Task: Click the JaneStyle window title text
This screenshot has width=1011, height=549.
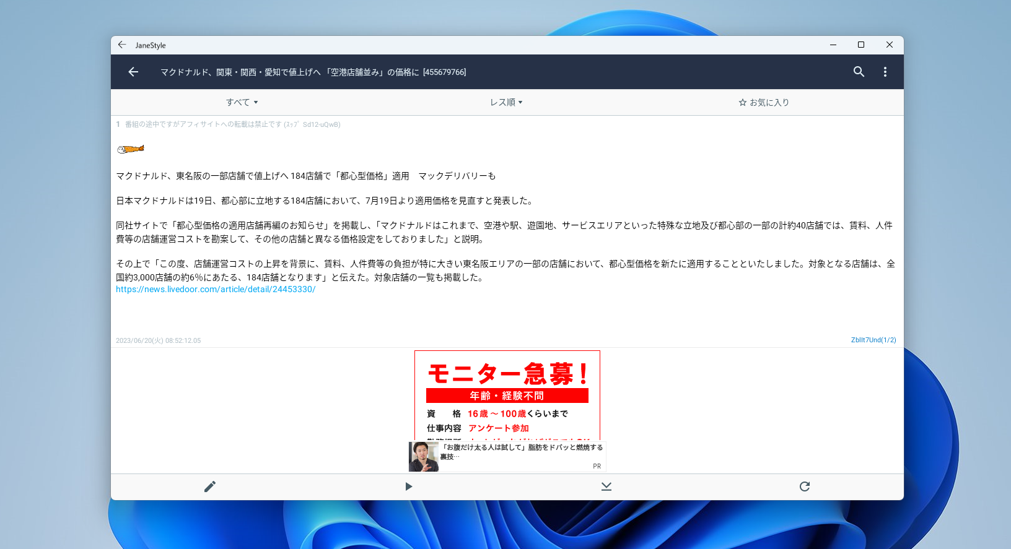Action: coord(151,45)
